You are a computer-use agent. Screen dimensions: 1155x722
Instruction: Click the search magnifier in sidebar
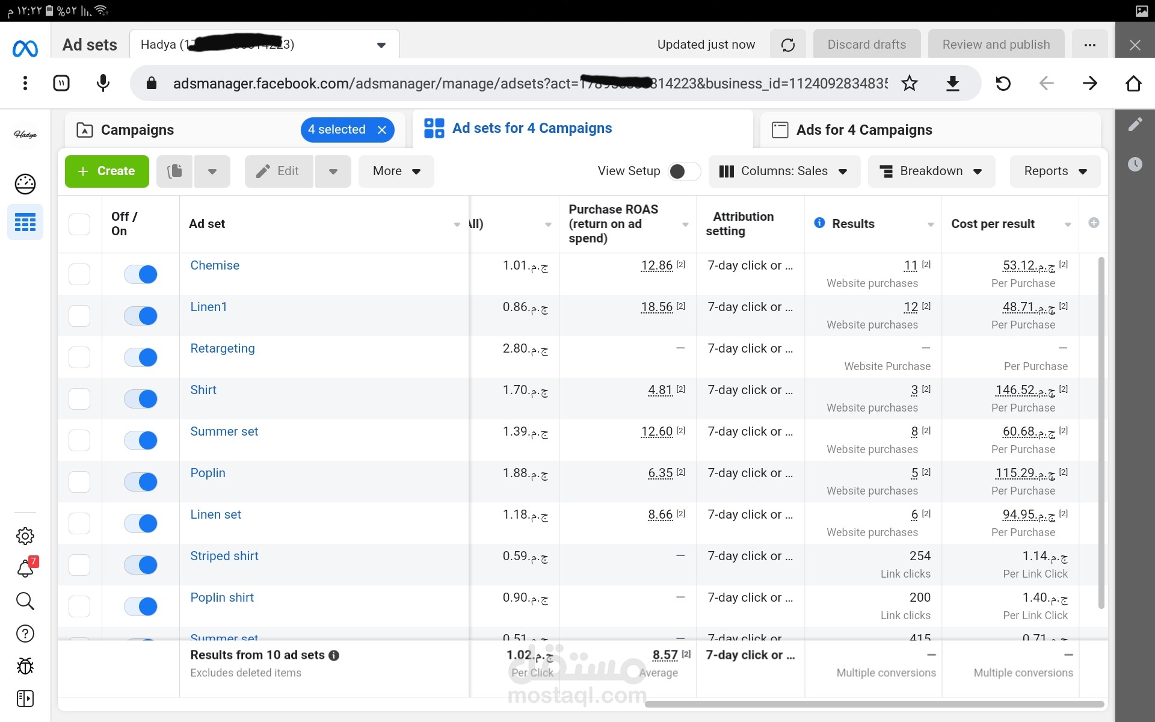pyautogui.click(x=25, y=601)
